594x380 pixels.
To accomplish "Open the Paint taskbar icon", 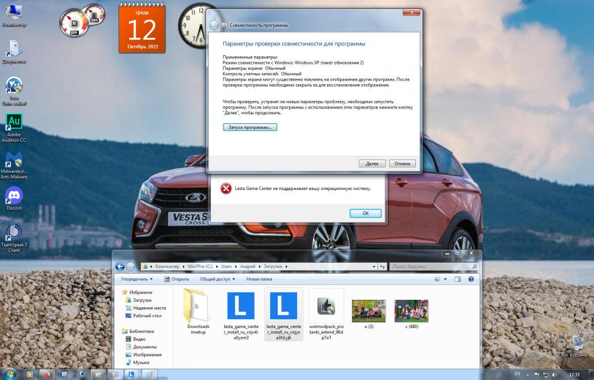I will [x=149, y=374].
